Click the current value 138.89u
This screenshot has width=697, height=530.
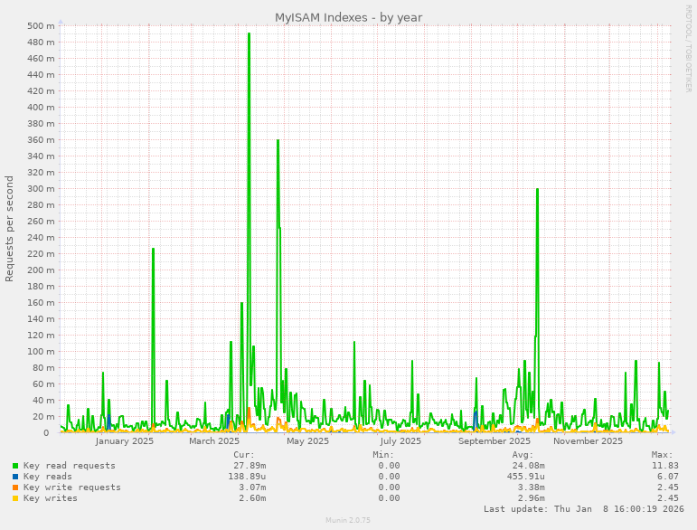[x=247, y=477]
